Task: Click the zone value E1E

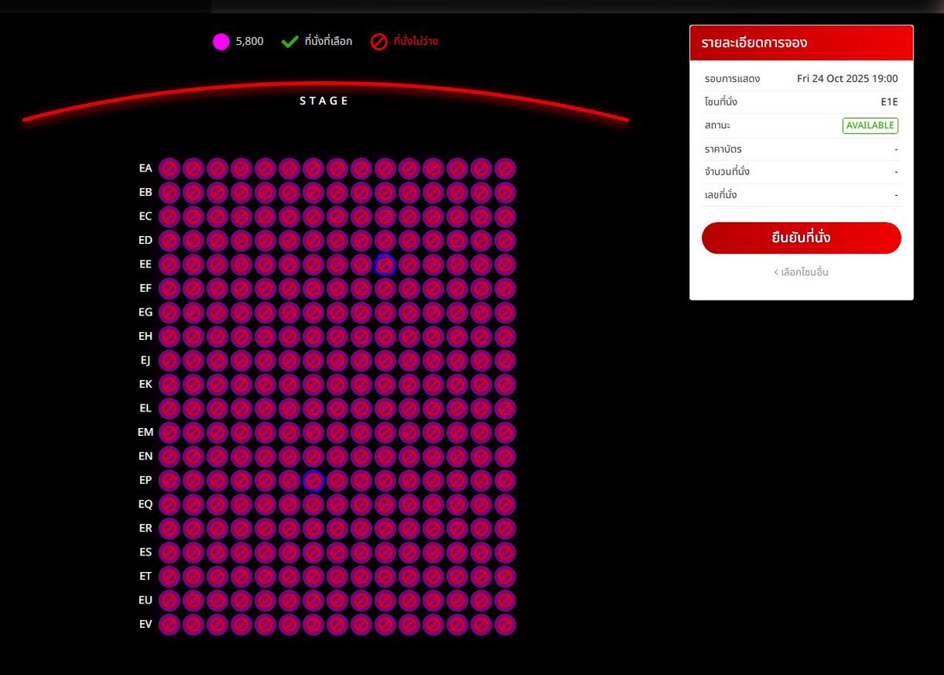Action: 889,102
